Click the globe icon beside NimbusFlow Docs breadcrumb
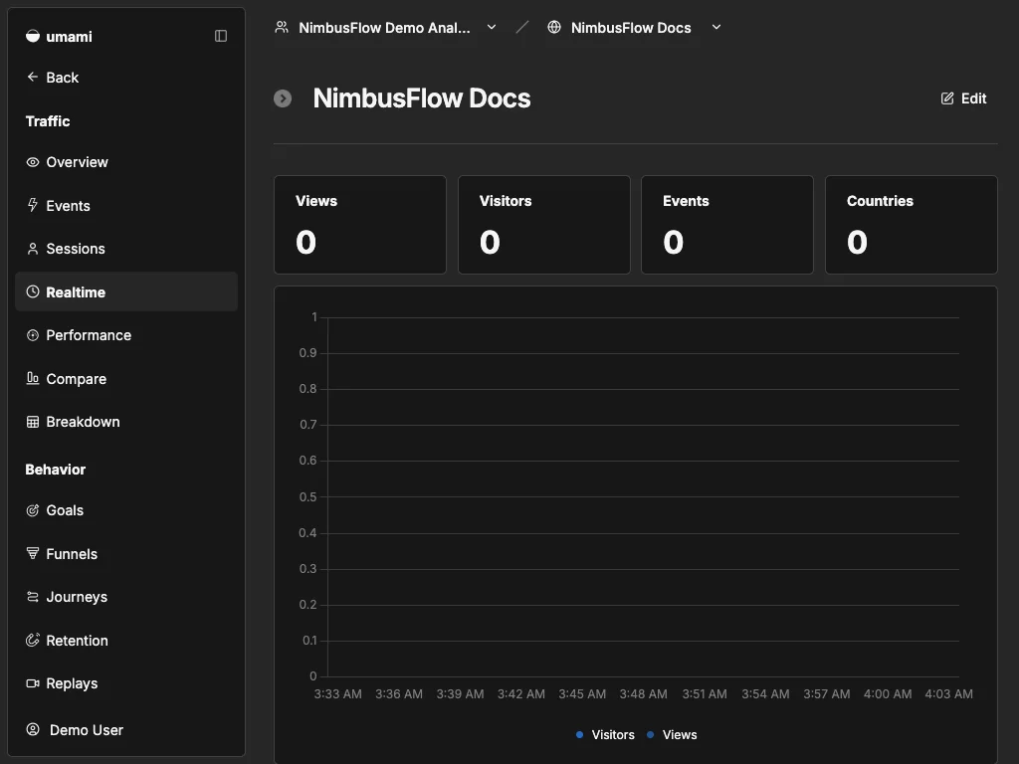Screen dimensions: 1019x764 pos(554,27)
